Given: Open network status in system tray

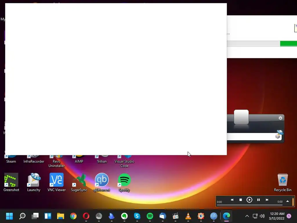Looking at the screenshot, I should 255,216.
